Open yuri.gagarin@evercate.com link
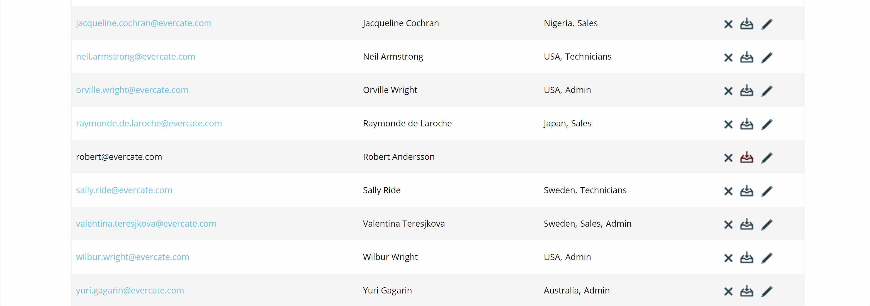 pos(130,290)
